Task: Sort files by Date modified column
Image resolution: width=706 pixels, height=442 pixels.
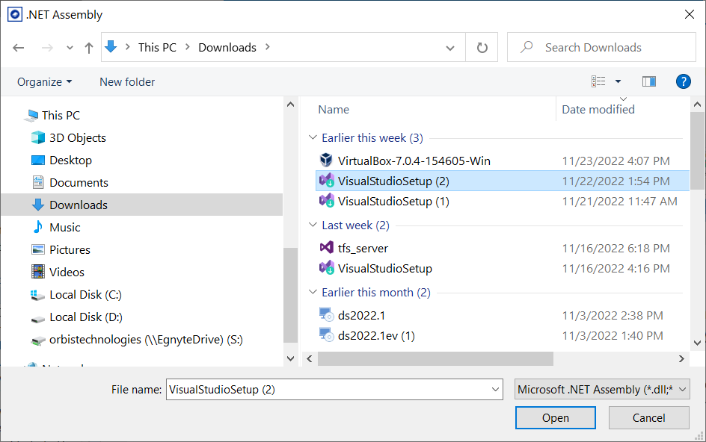Action: pos(598,109)
